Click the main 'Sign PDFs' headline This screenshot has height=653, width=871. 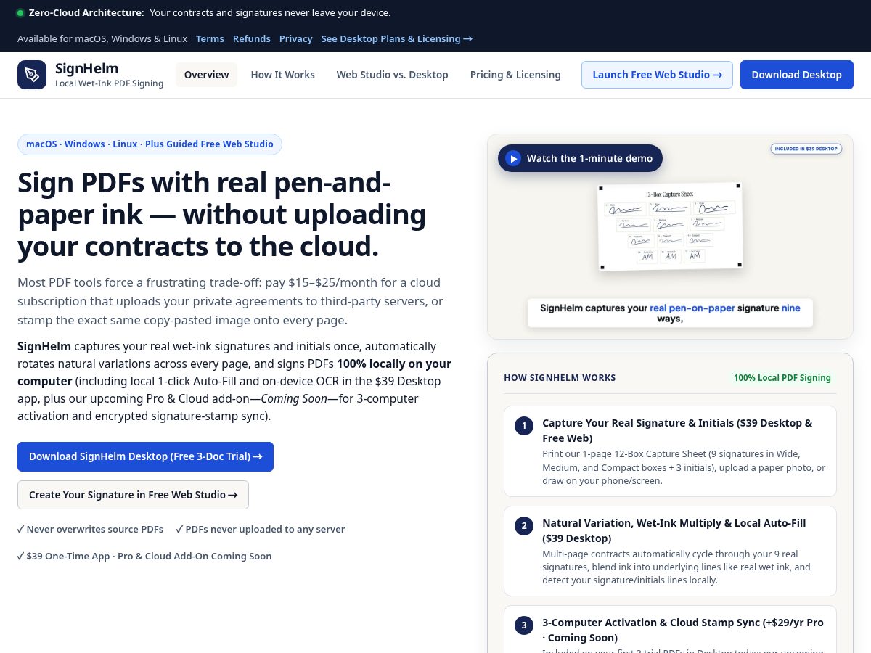222,215
